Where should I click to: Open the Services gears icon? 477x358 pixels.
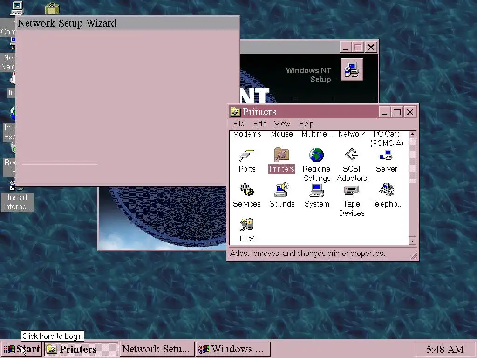247,190
